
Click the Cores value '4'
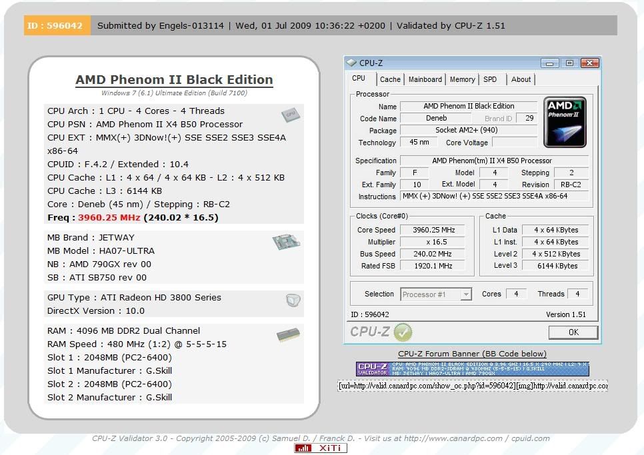click(516, 294)
